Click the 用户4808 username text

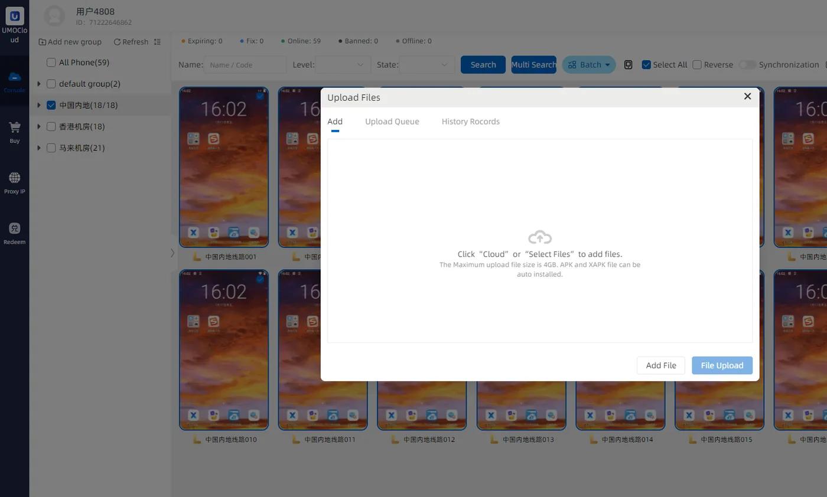pyautogui.click(x=95, y=11)
